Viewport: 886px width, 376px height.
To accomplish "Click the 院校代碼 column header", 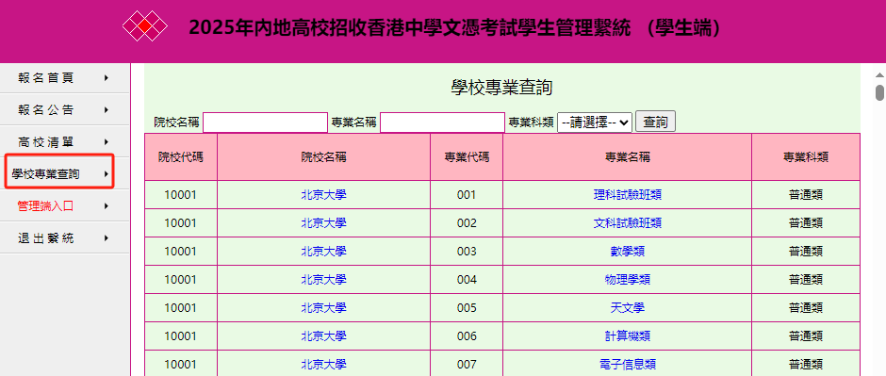I will pyautogui.click(x=181, y=157).
